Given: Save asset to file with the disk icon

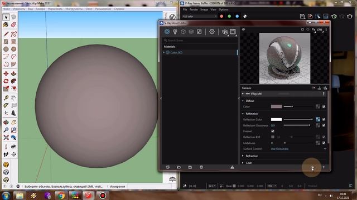Looking at the screenshot, I should pos(190,167).
